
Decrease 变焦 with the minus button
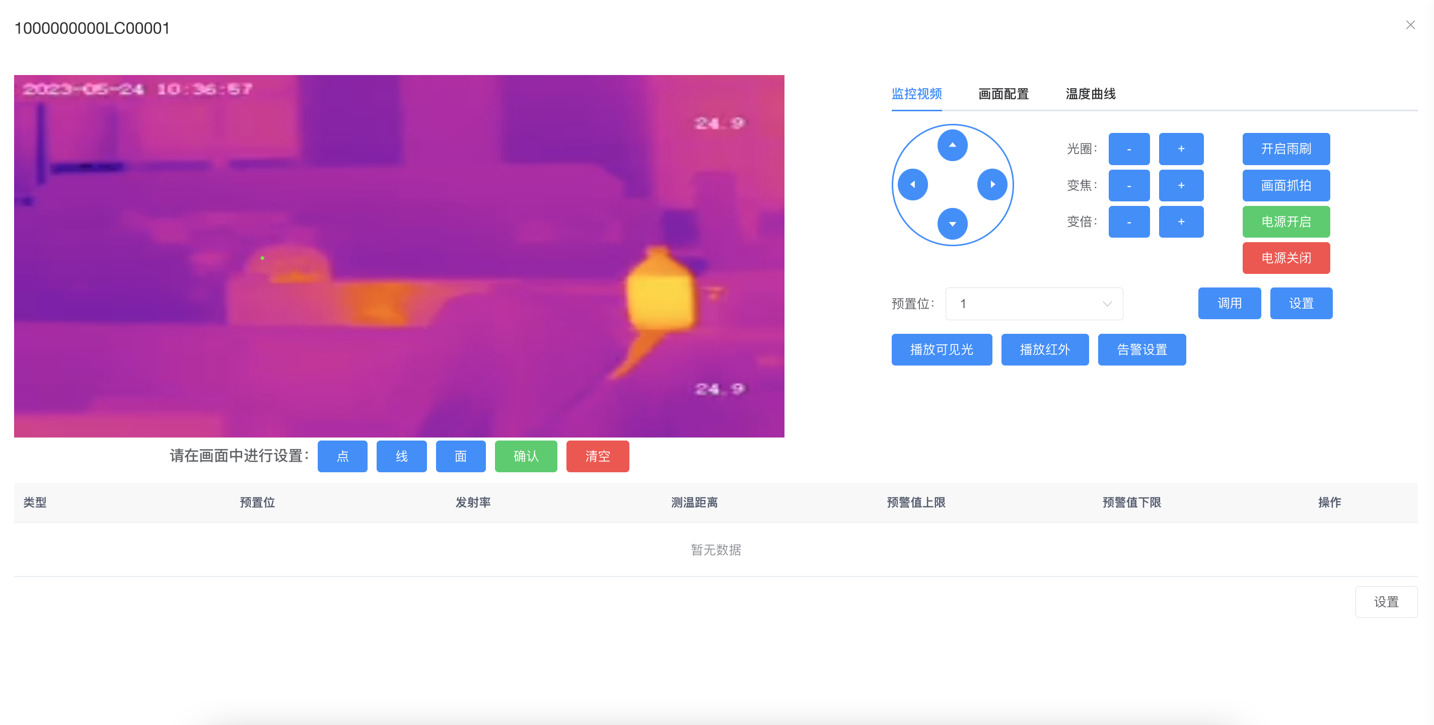[x=1128, y=185]
